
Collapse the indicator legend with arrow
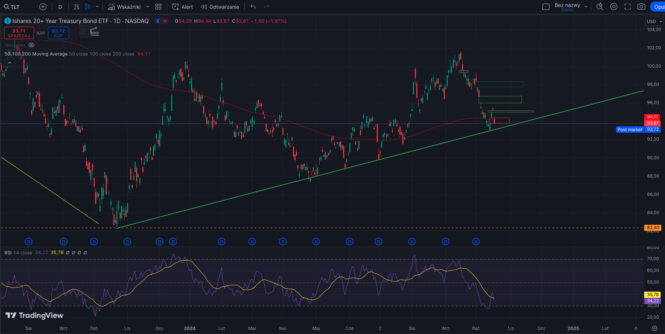pyautogui.click(x=10, y=63)
